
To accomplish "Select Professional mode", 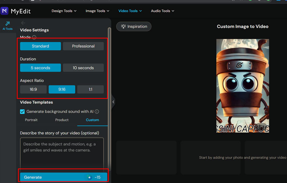I will (x=83, y=46).
